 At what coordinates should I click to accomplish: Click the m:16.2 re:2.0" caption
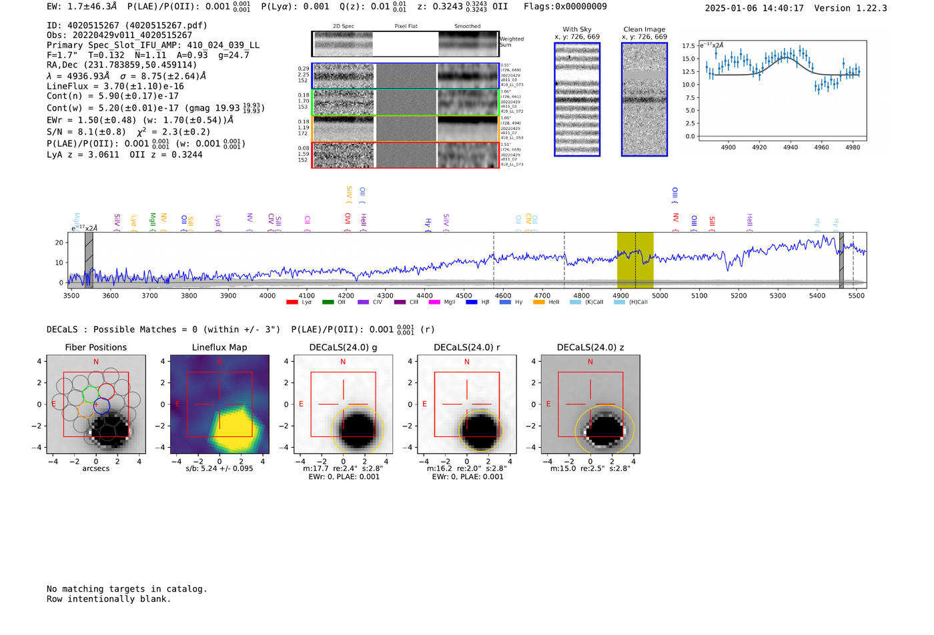tap(466, 468)
